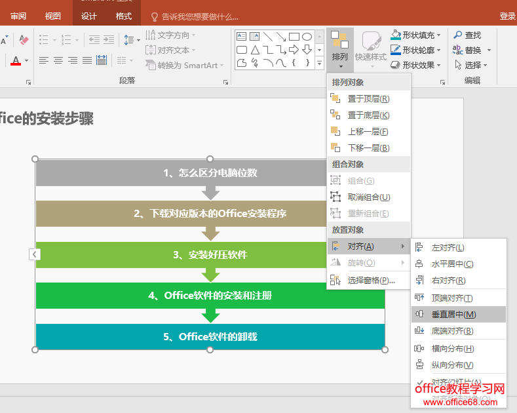Open the Select (选择) dropdown
Image resolution: width=517 pixels, height=413 pixels.
(471, 65)
